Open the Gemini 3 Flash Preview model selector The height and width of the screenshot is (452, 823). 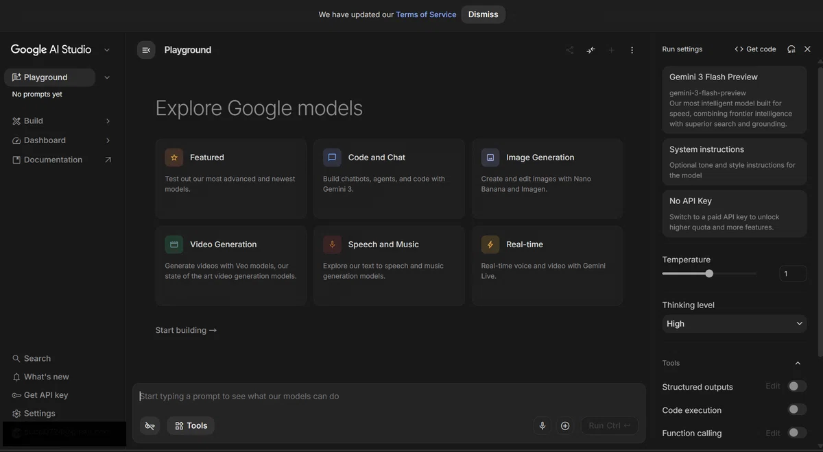[x=735, y=99]
